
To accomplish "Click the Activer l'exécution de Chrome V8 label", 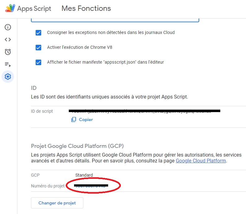I will (80, 47).
